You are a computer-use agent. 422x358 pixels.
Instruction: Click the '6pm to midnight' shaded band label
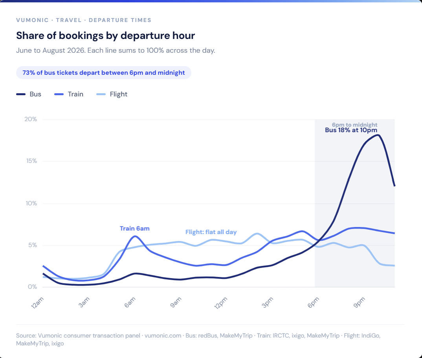354,125
